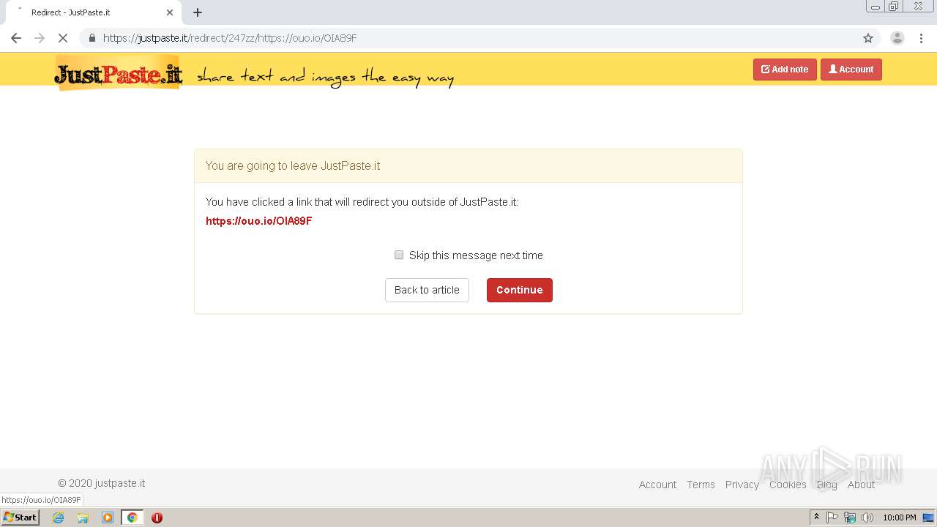Viewport: 937px width, 527px height.
Task: Click the address bar URL
Action: (230, 38)
